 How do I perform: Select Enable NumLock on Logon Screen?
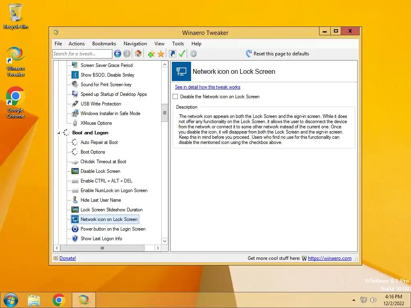click(114, 190)
